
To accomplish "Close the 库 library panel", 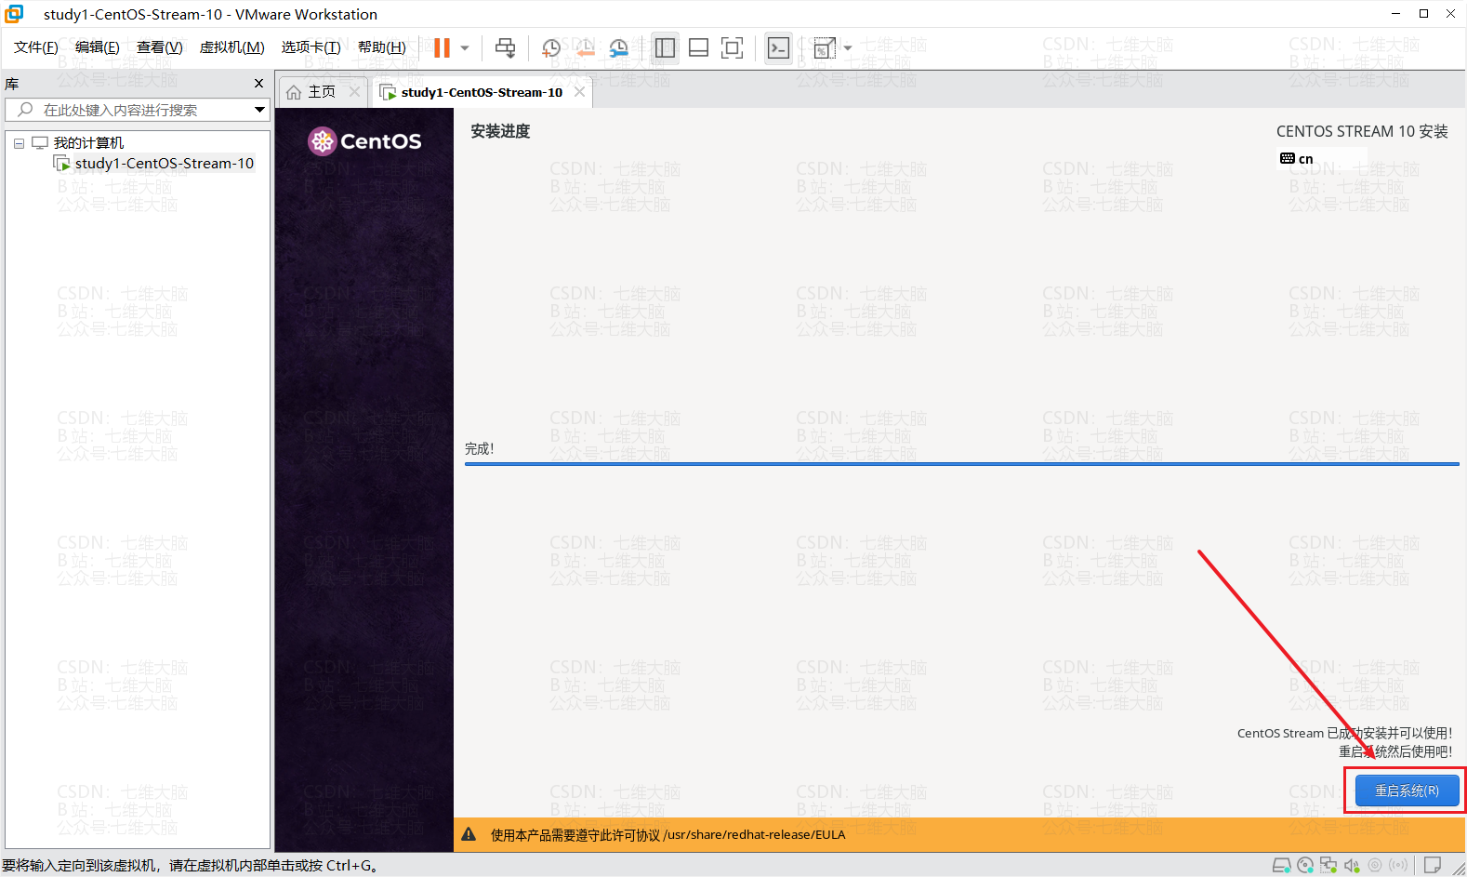I will tap(258, 84).
